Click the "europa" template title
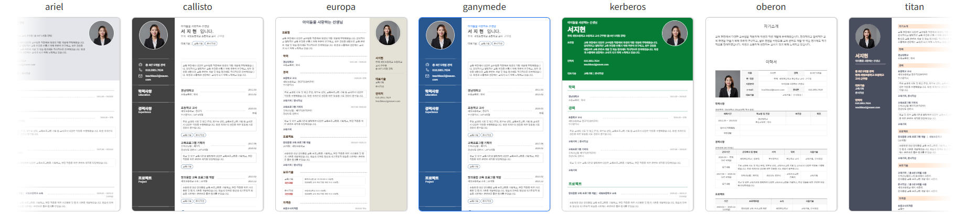The width and height of the screenshot is (964, 214). (x=341, y=7)
